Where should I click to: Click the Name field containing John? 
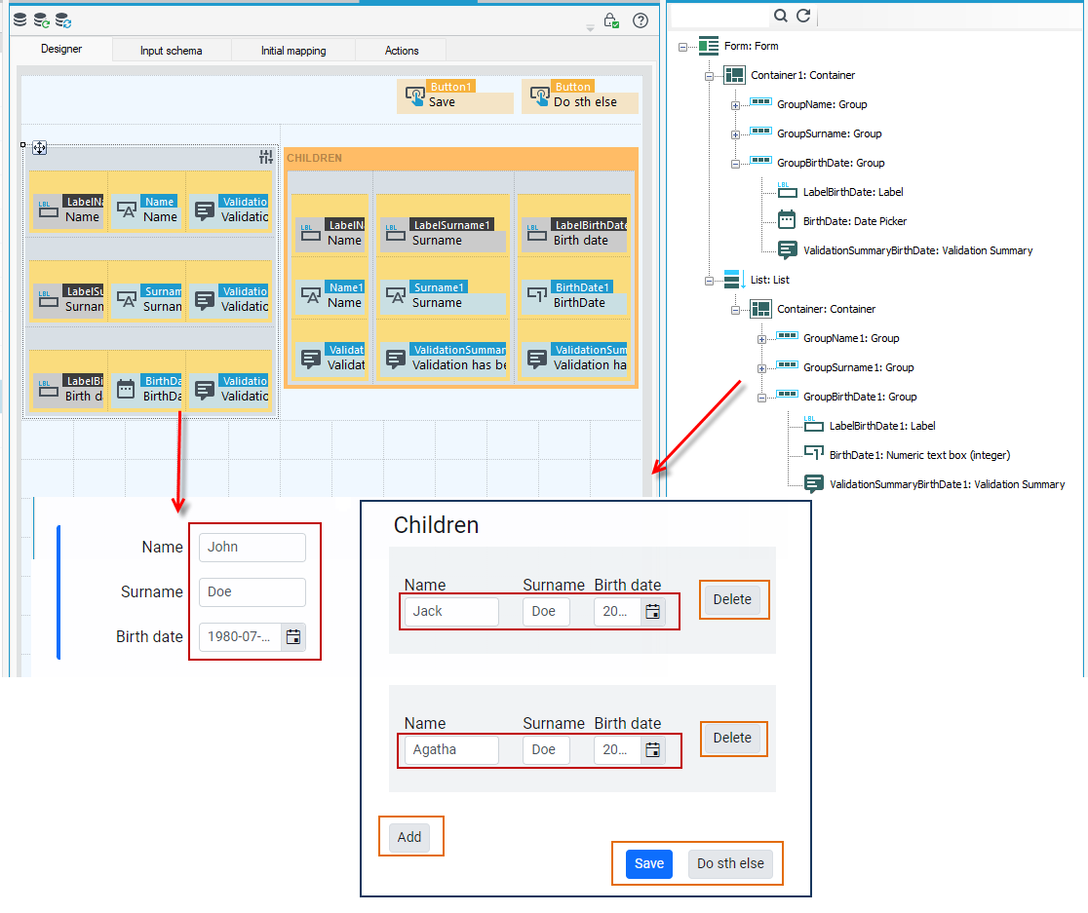[253, 547]
